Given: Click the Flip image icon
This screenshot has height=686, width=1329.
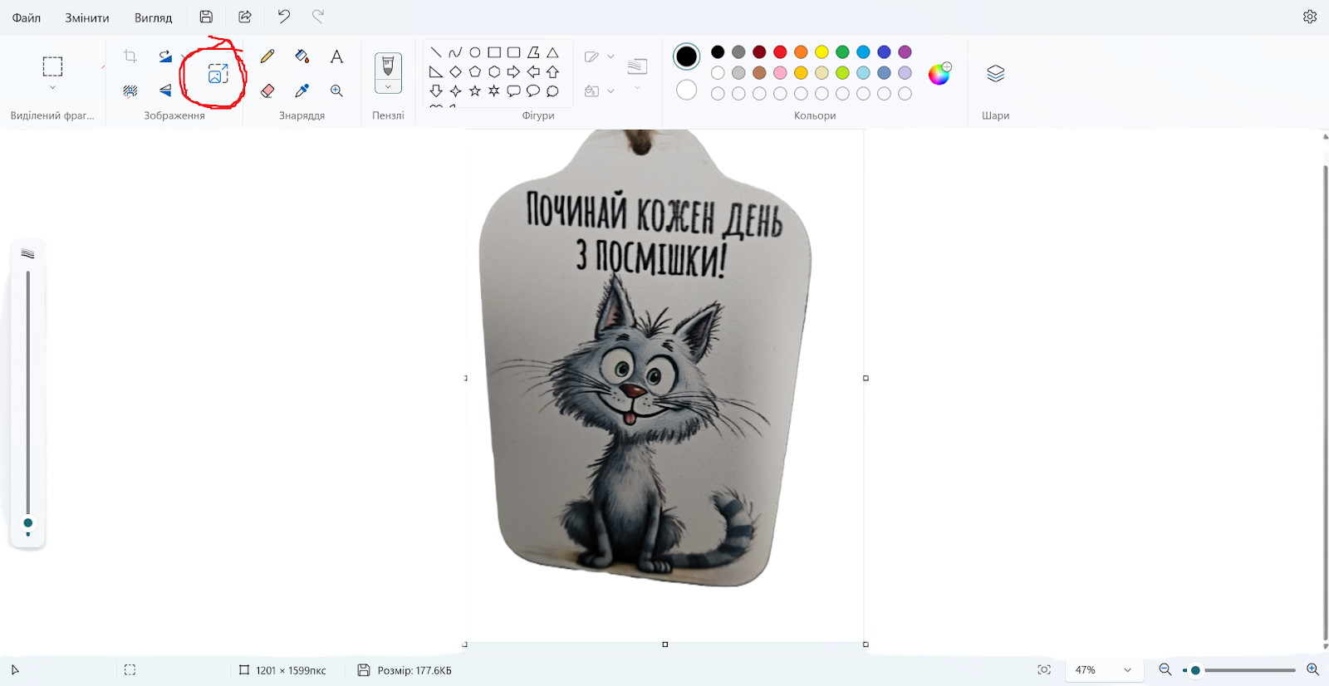Looking at the screenshot, I should coord(165,91).
